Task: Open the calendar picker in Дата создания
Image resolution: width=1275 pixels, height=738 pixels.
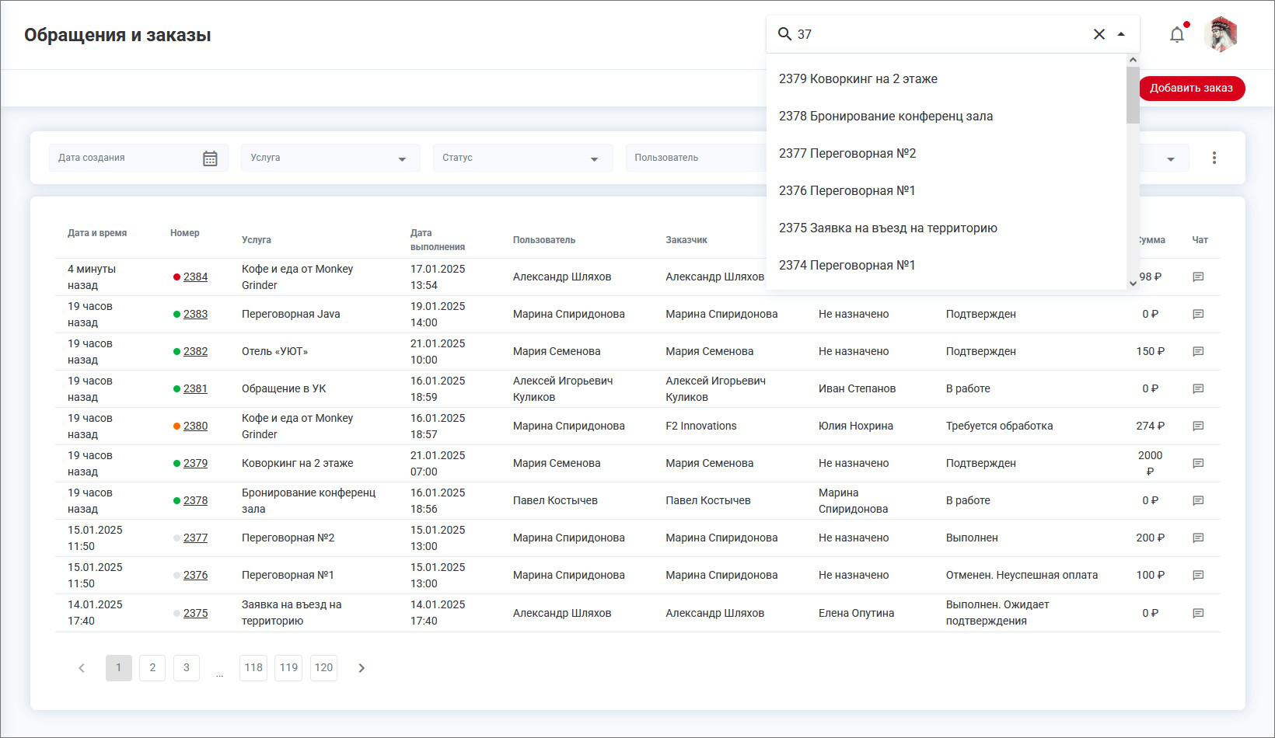Action: 210,158
